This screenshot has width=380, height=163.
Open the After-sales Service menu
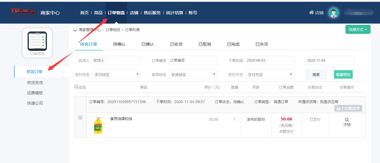[152, 13]
